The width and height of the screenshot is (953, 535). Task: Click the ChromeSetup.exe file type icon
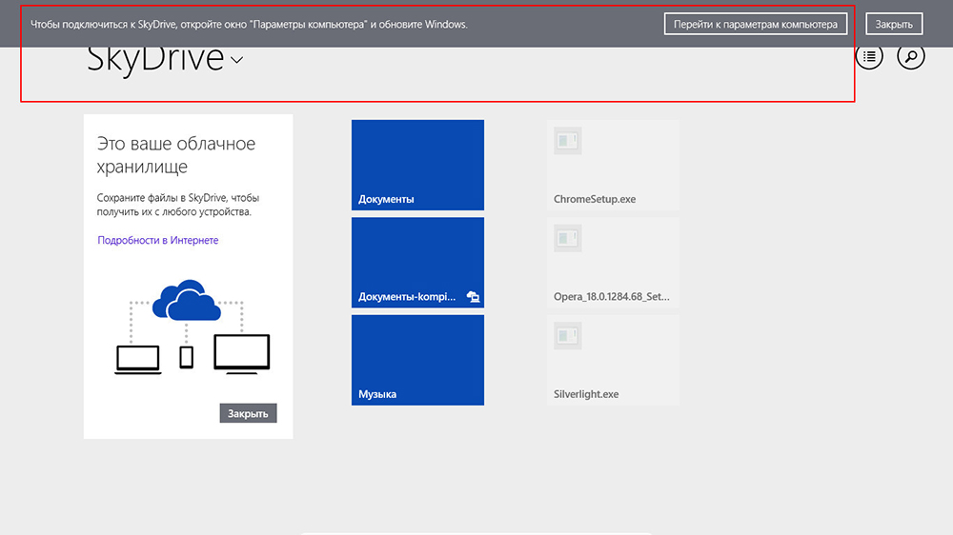pos(568,141)
